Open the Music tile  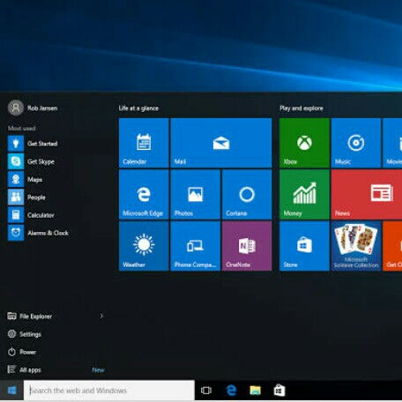coord(356,143)
